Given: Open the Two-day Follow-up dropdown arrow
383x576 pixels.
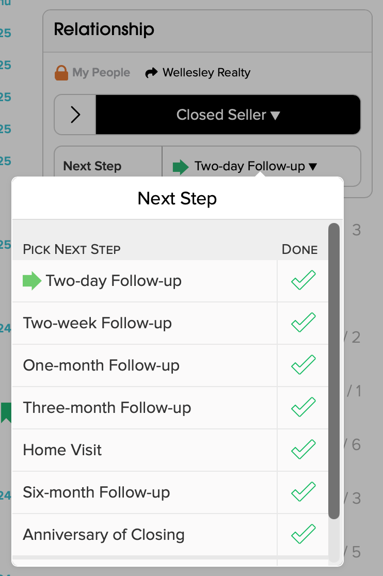Looking at the screenshot, I should [312, 166].
